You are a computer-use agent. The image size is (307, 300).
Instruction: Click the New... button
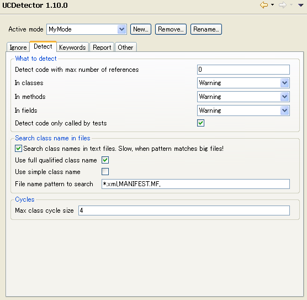coord(141,29)
